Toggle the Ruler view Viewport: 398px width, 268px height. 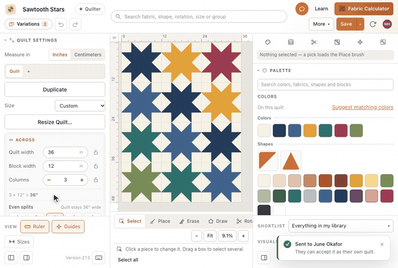point(35,226)
